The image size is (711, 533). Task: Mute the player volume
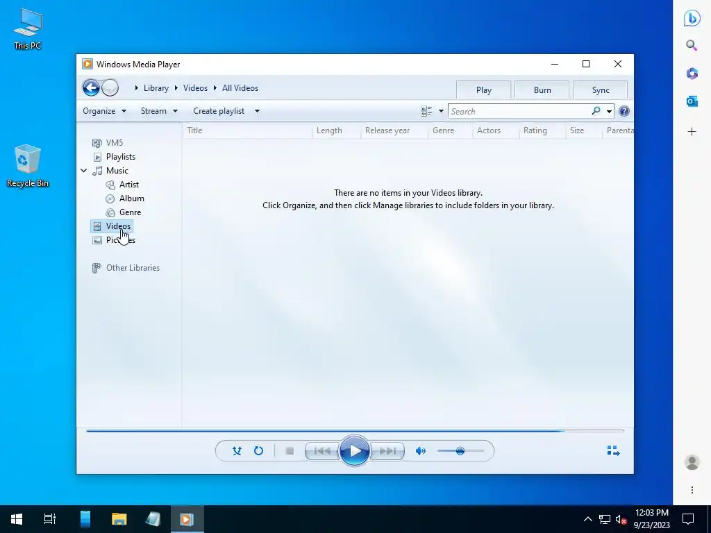pyautogui.click(x=420, y=451)
